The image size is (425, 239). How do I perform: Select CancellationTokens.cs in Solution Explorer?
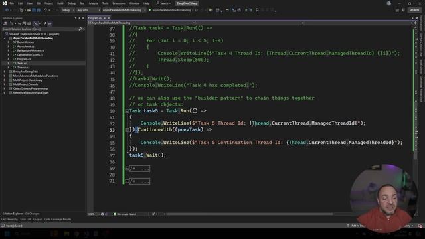[30, 54]
